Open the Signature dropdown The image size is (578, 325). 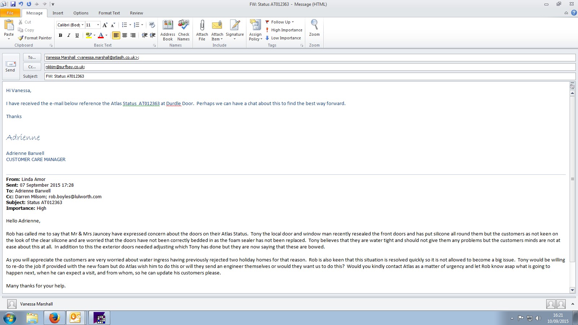(235, 30)
